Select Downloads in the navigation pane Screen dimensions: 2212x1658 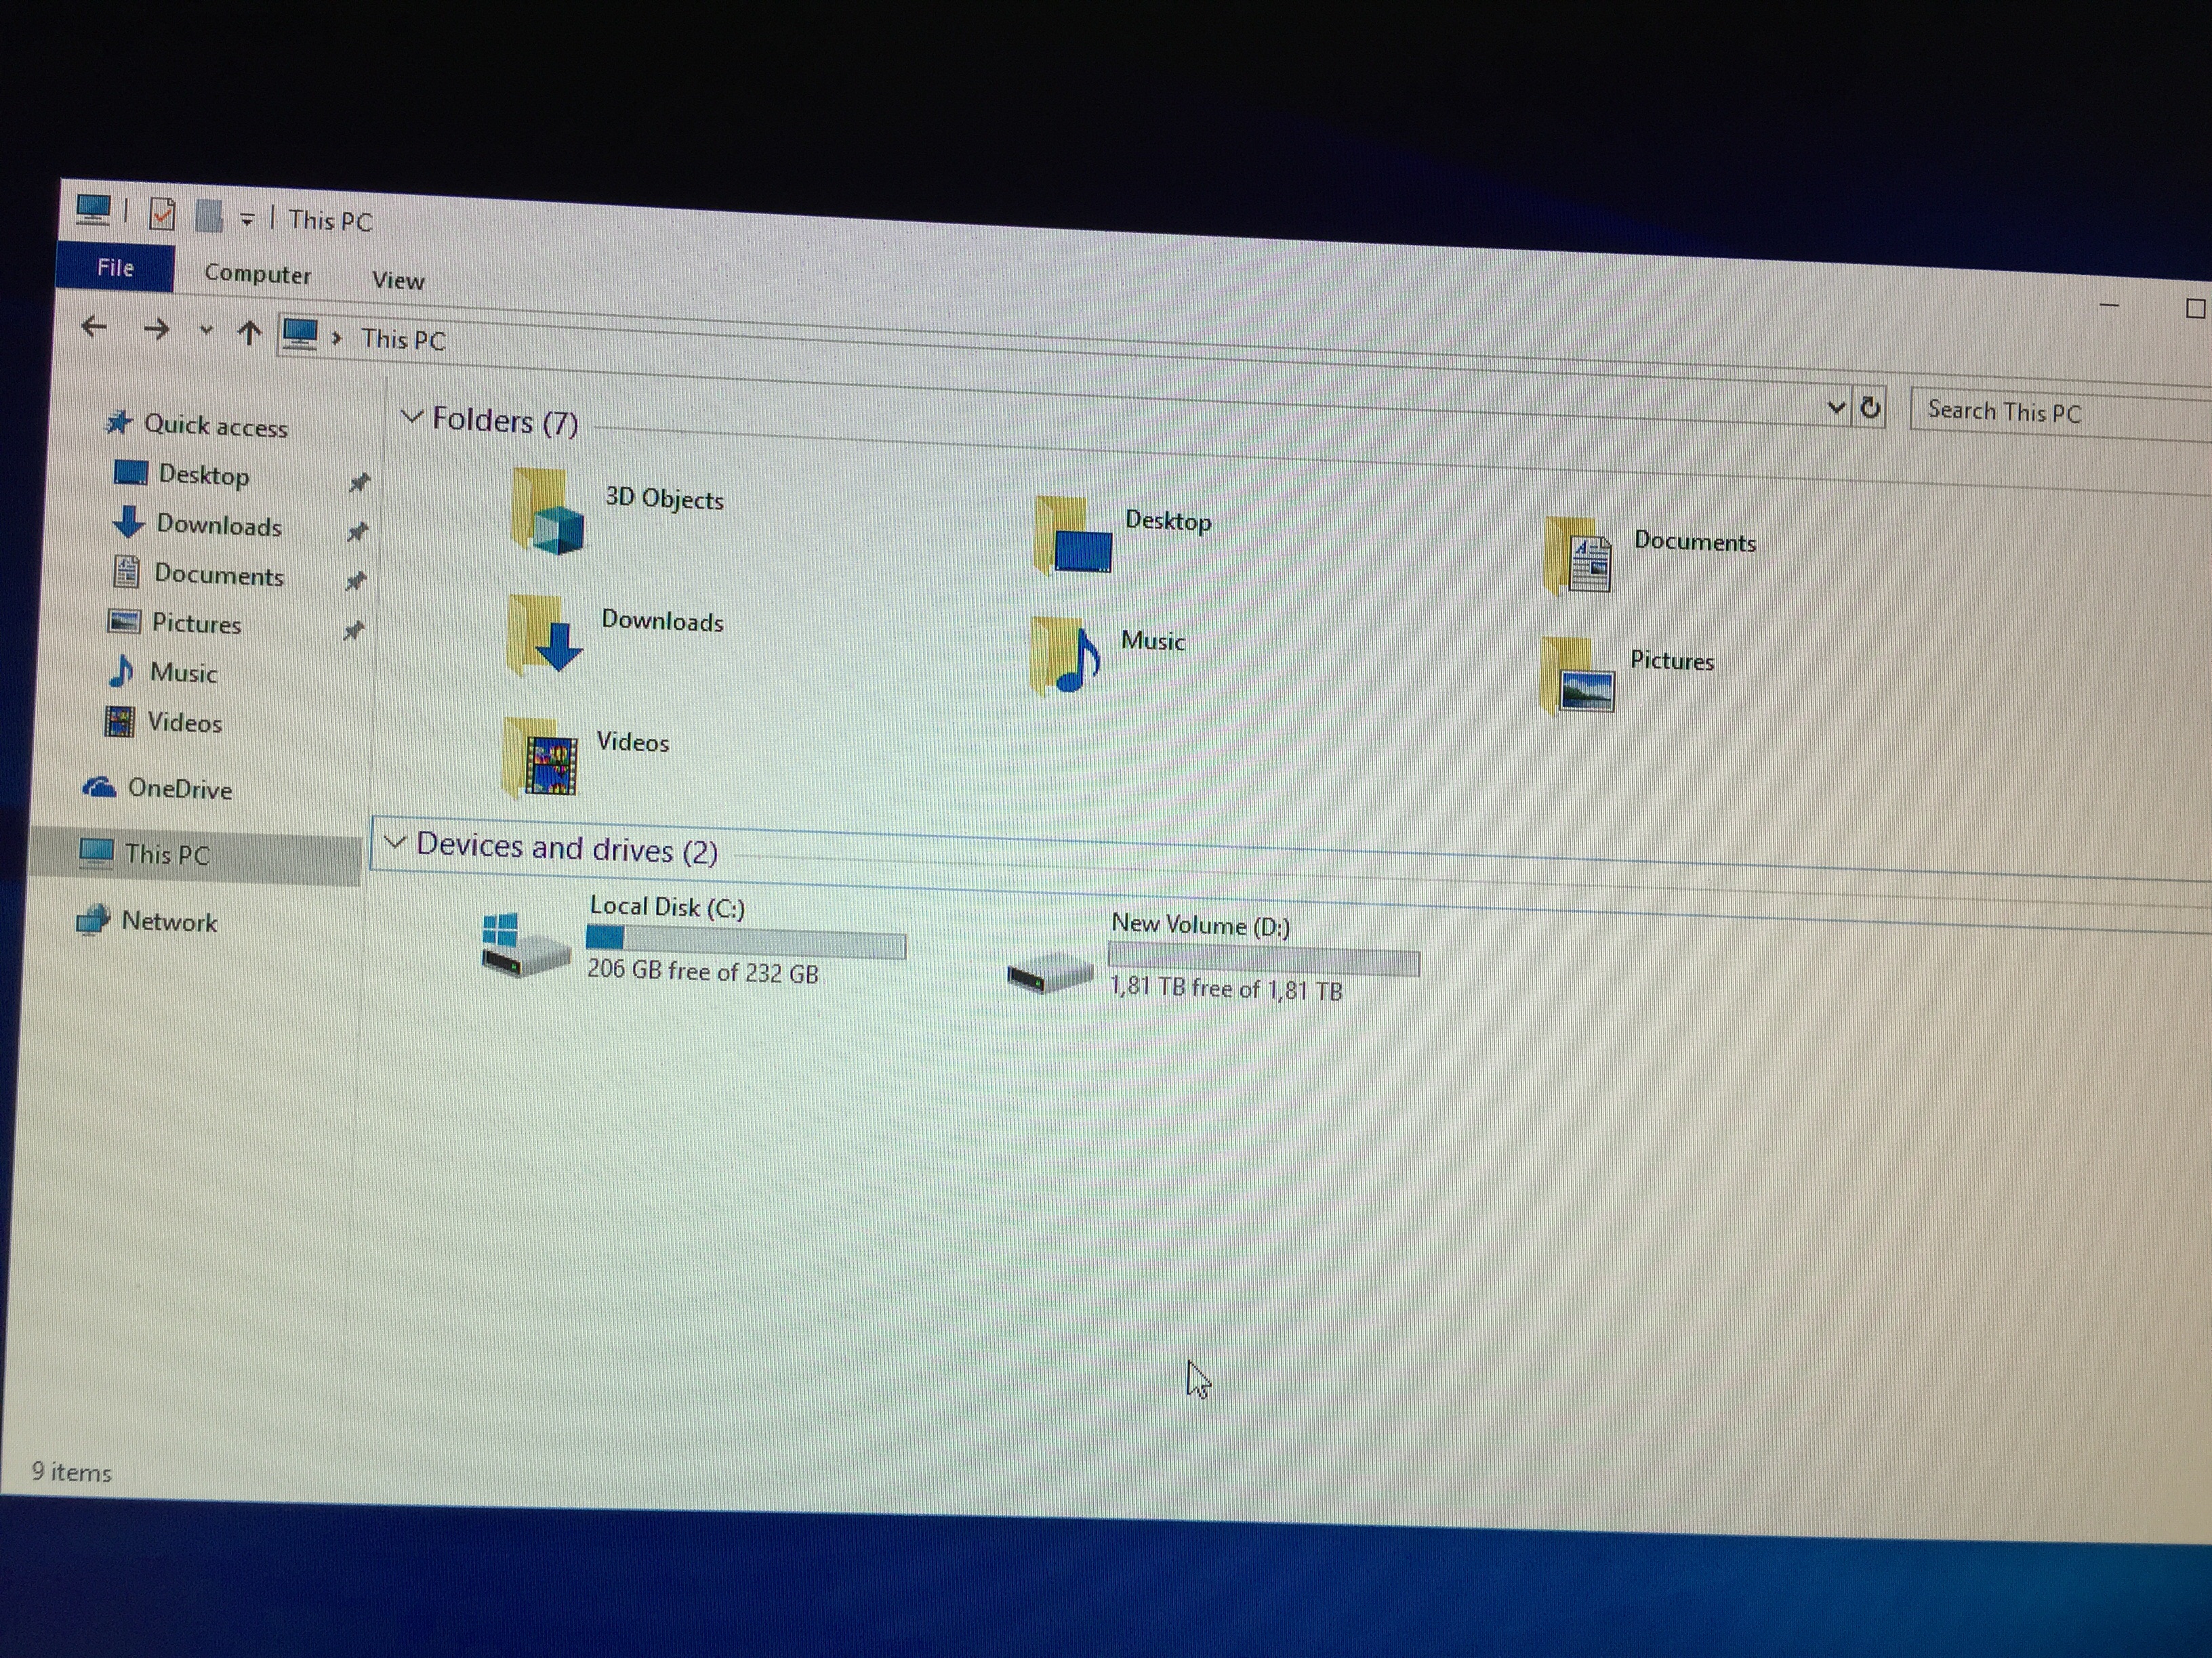tap(197, 524)
